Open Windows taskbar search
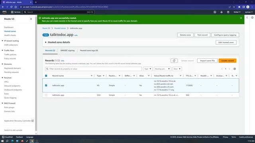The width and height of the screenshot is (255, 143). (7, 141)
